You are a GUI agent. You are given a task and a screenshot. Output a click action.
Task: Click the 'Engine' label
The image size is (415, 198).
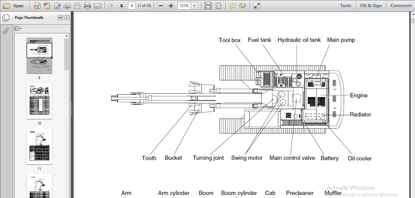[x=359, y=95]
